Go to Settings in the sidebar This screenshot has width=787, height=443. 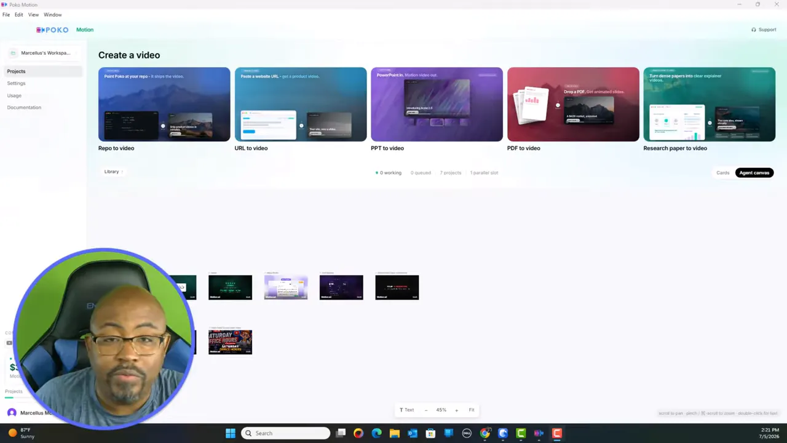point(17,83)
